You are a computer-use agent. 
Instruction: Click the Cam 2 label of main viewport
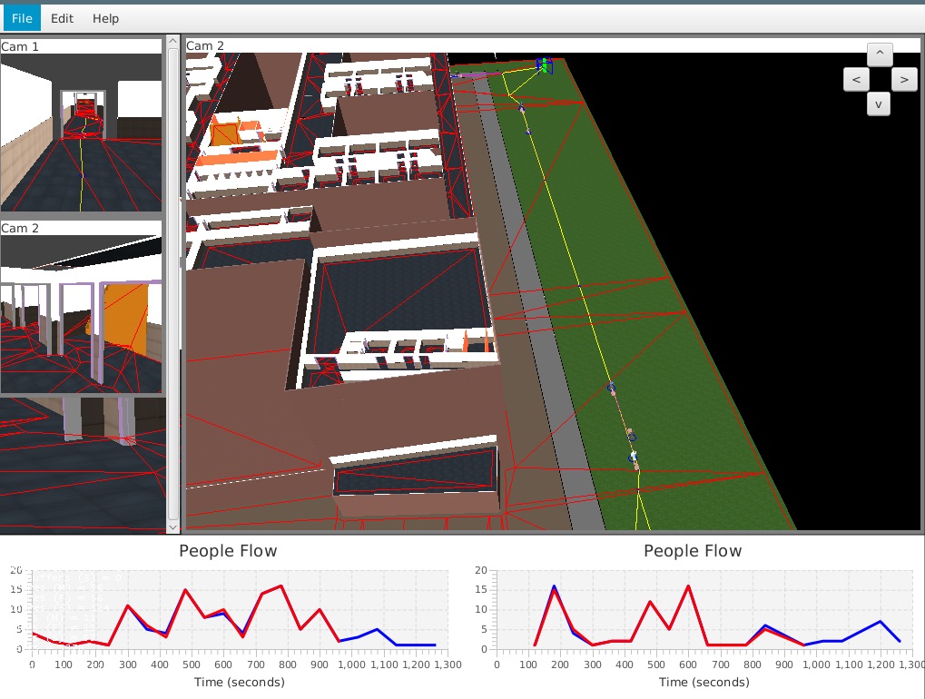pos(205,45)
